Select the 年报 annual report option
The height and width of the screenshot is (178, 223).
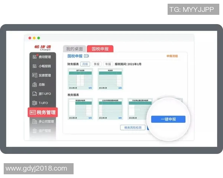coord(108,64)
